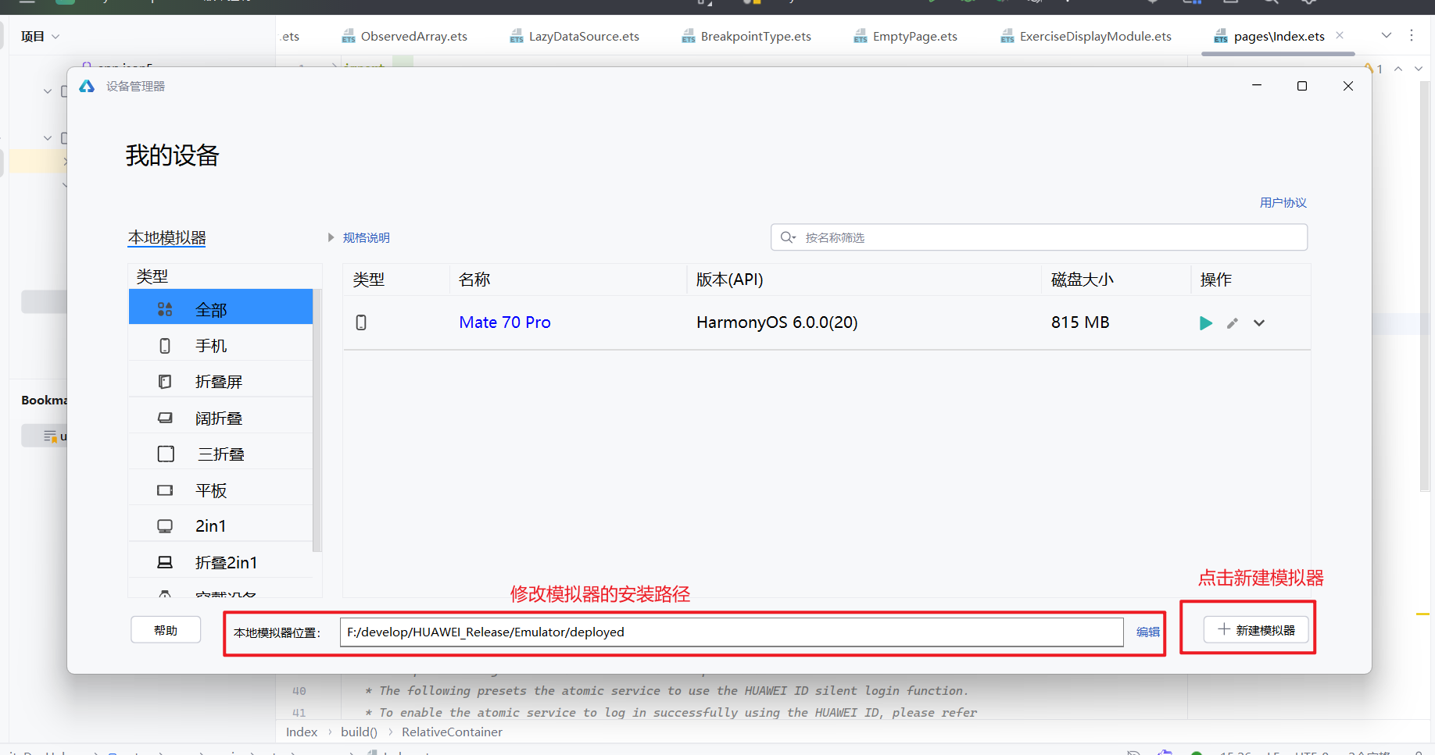
Task: Select the 阔折叠 device type
Action: point(220,418)
